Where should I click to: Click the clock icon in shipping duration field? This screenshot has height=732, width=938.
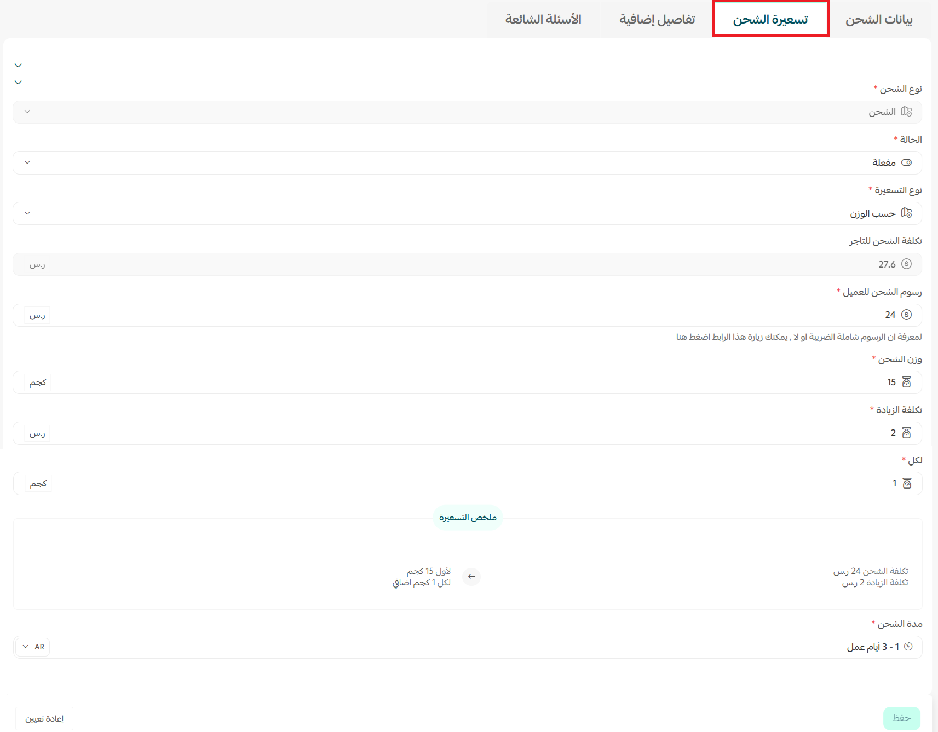click(908, 646)
